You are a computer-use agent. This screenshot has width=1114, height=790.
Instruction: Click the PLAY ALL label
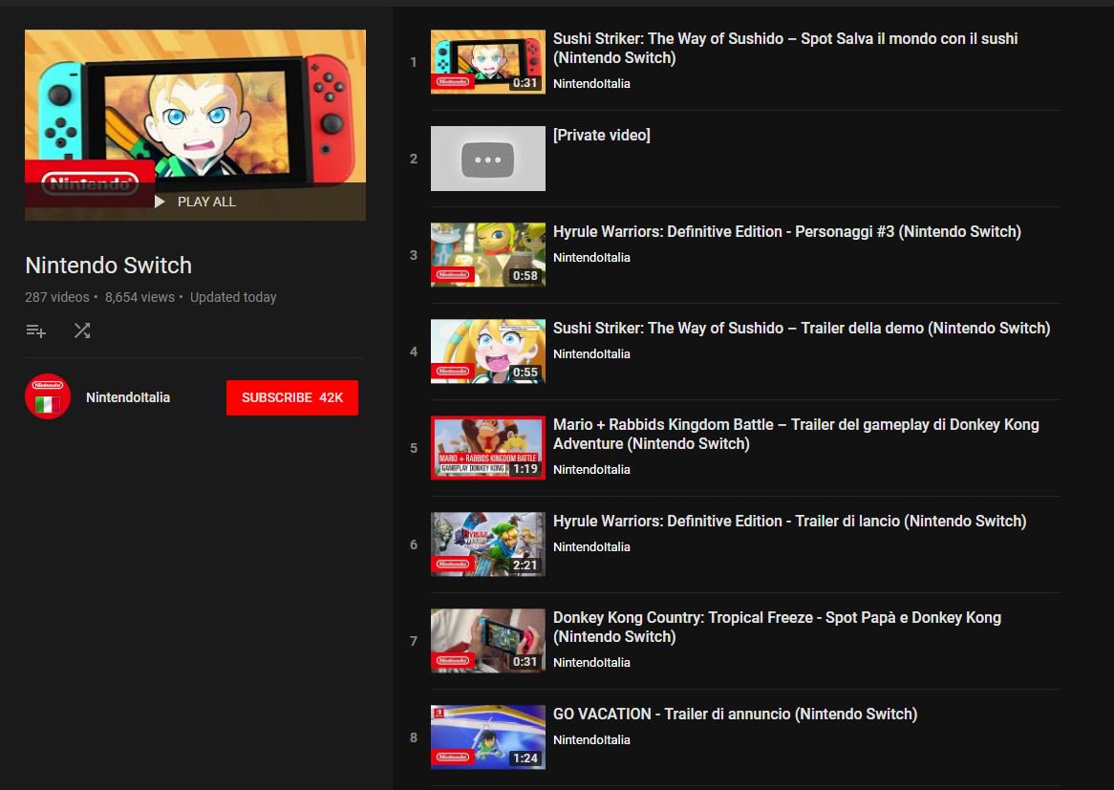206,202
